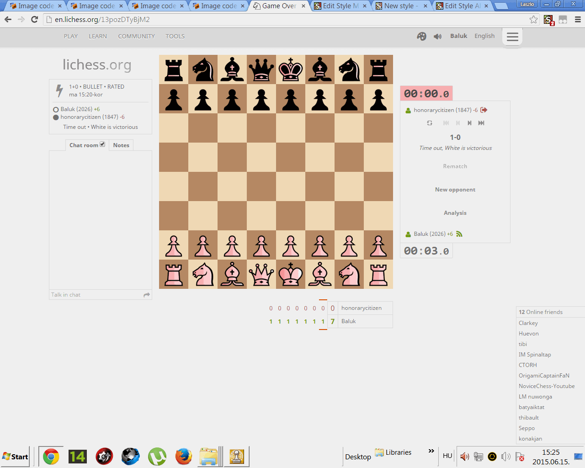Click the grey extension icon beside Stylish

click(x=563, y=20)
